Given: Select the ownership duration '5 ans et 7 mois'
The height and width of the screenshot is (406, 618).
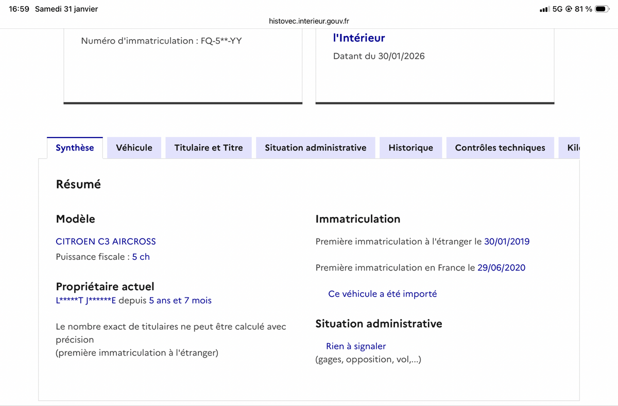Looking at the screenshot, I should tap(179, 300).
